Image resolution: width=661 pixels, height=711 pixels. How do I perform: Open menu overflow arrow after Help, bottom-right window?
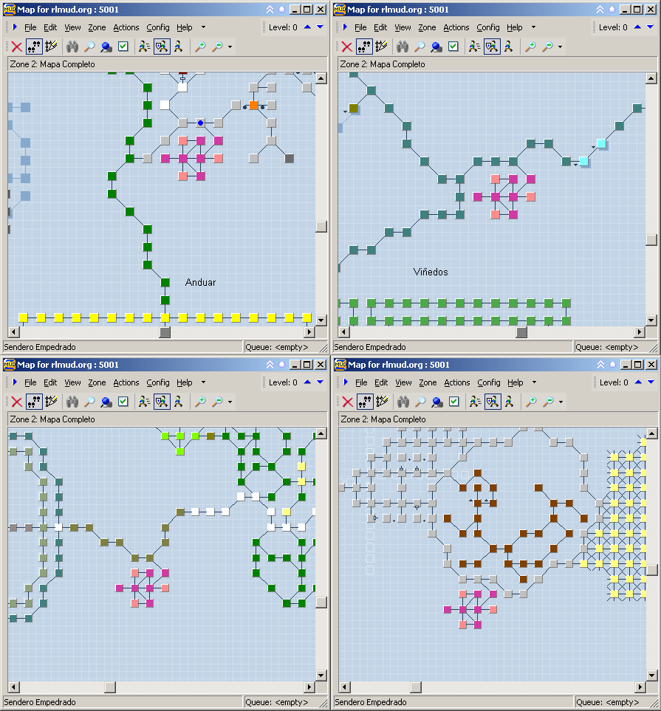[535, 382]
